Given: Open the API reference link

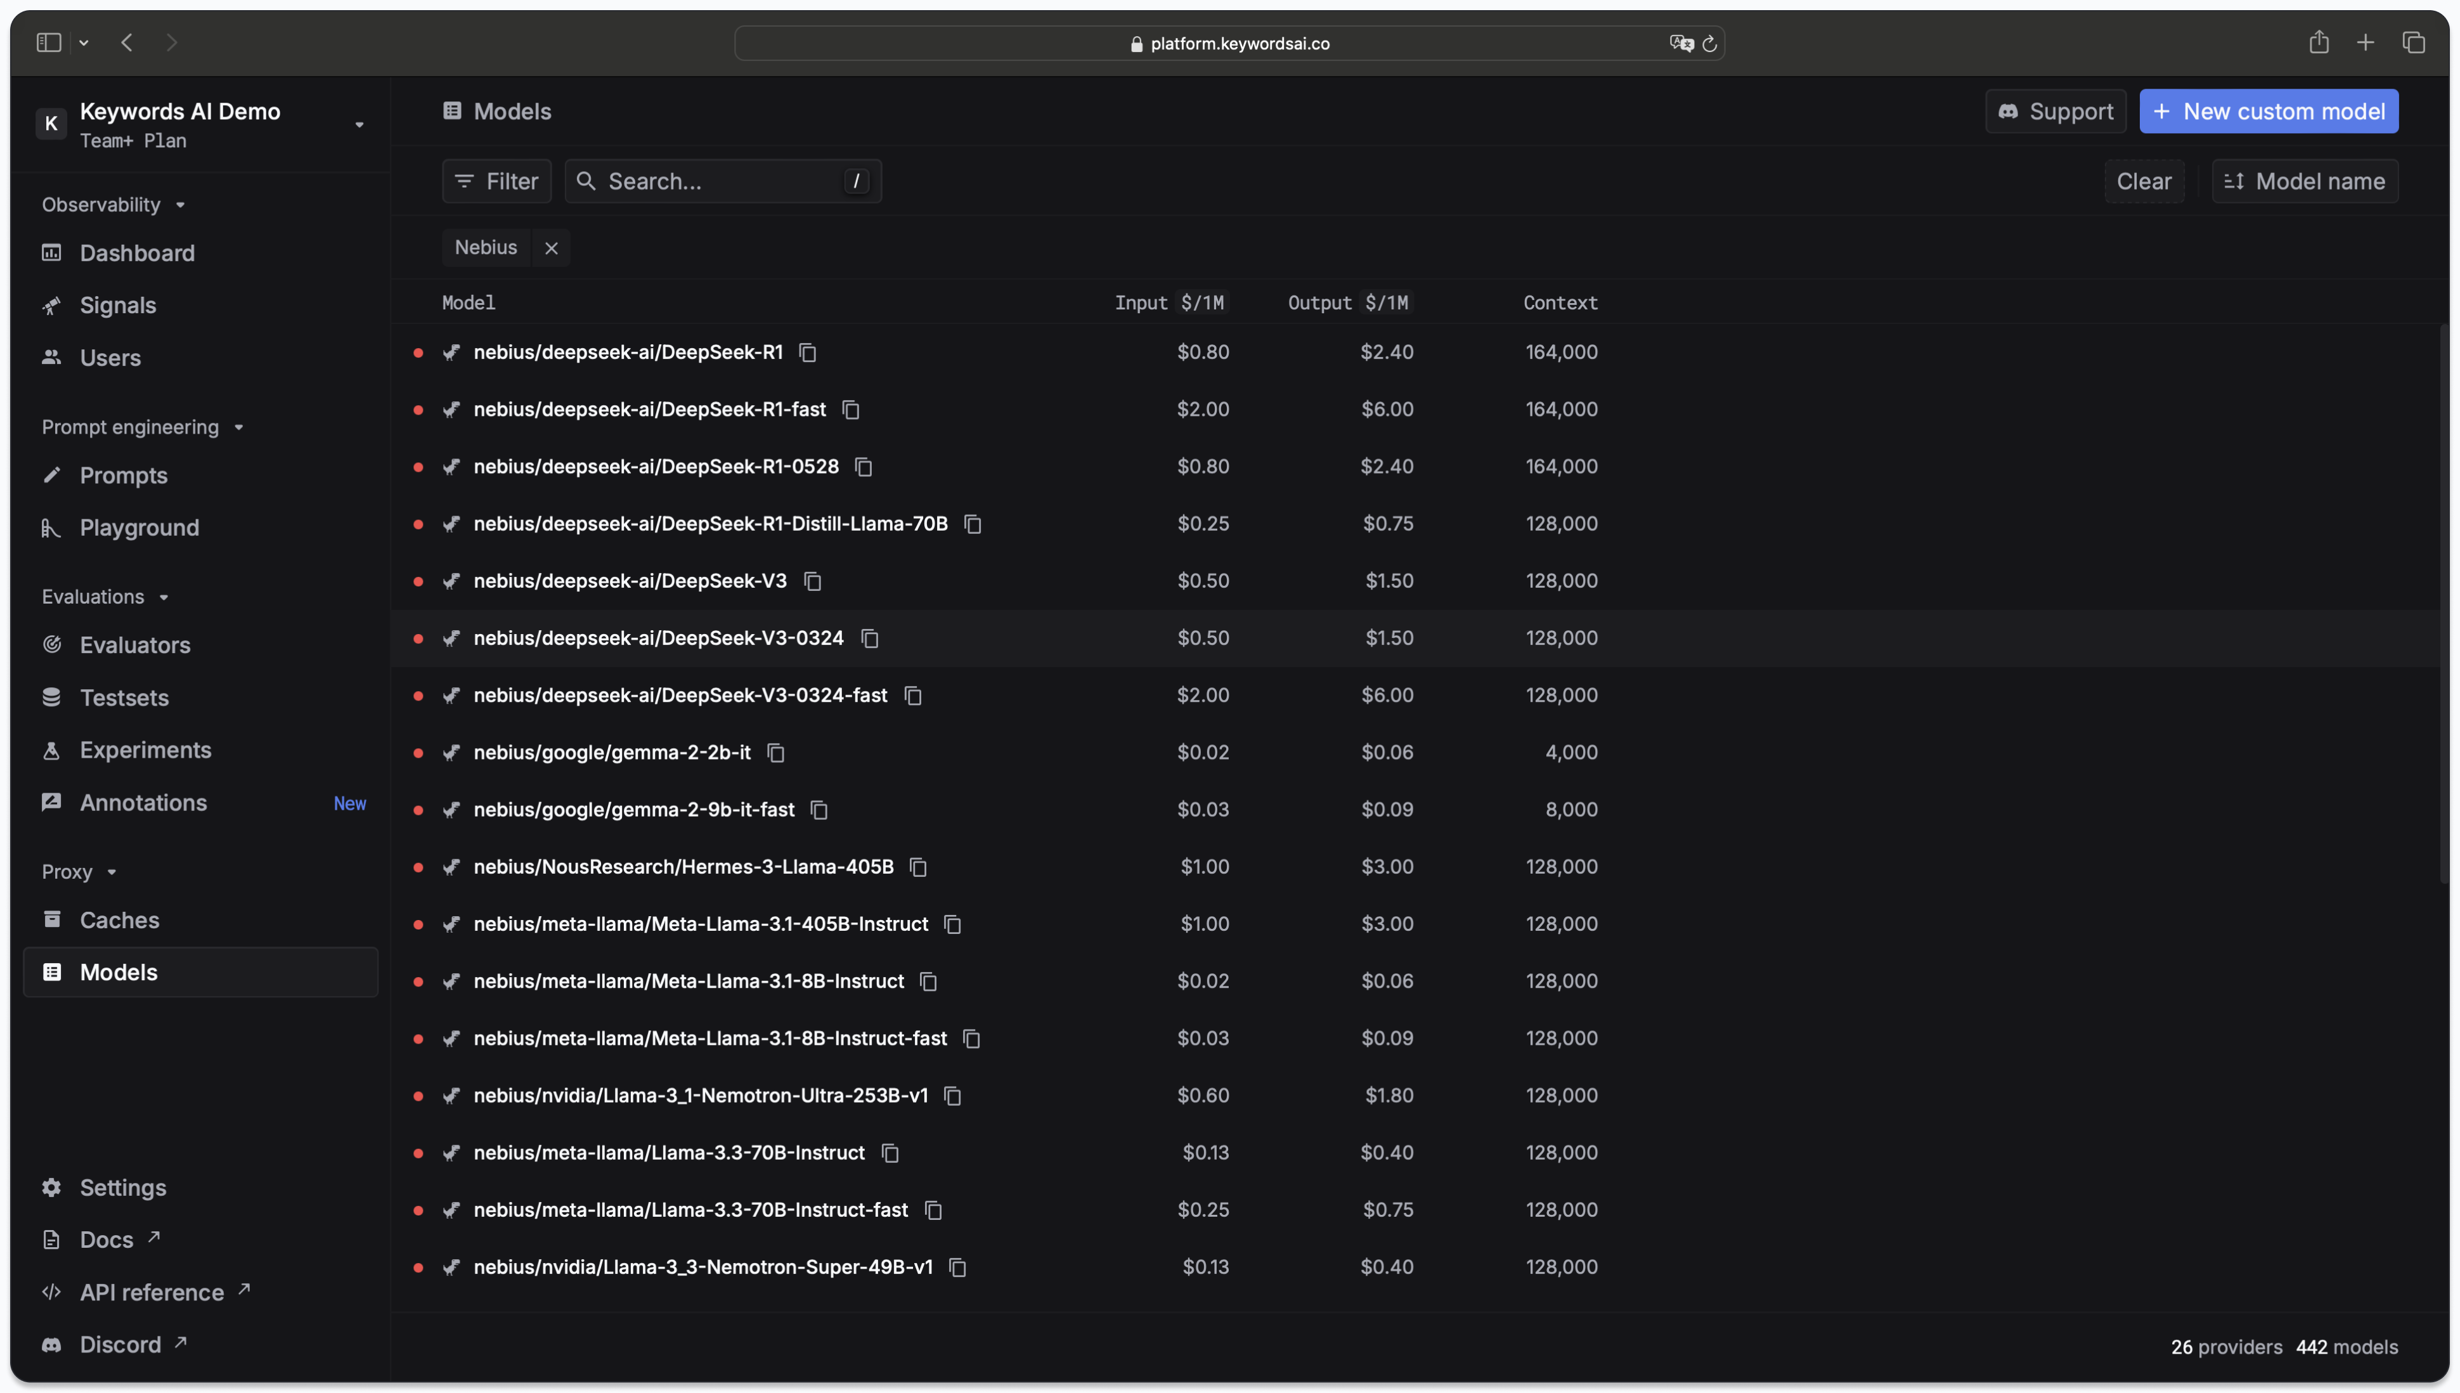Looking at the screenshot, I should (201, 1293).
